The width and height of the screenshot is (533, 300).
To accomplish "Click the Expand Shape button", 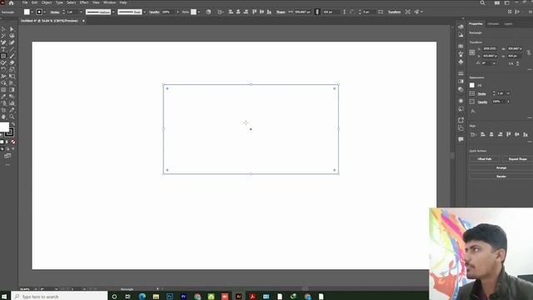I will pyautogui.click(x=517, y=159).
